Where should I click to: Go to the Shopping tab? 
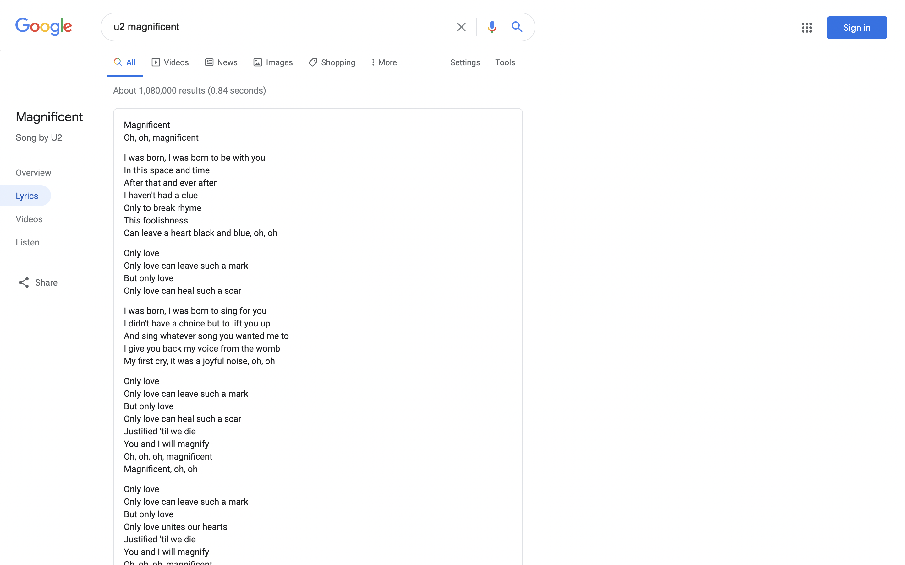click(332, 62)
